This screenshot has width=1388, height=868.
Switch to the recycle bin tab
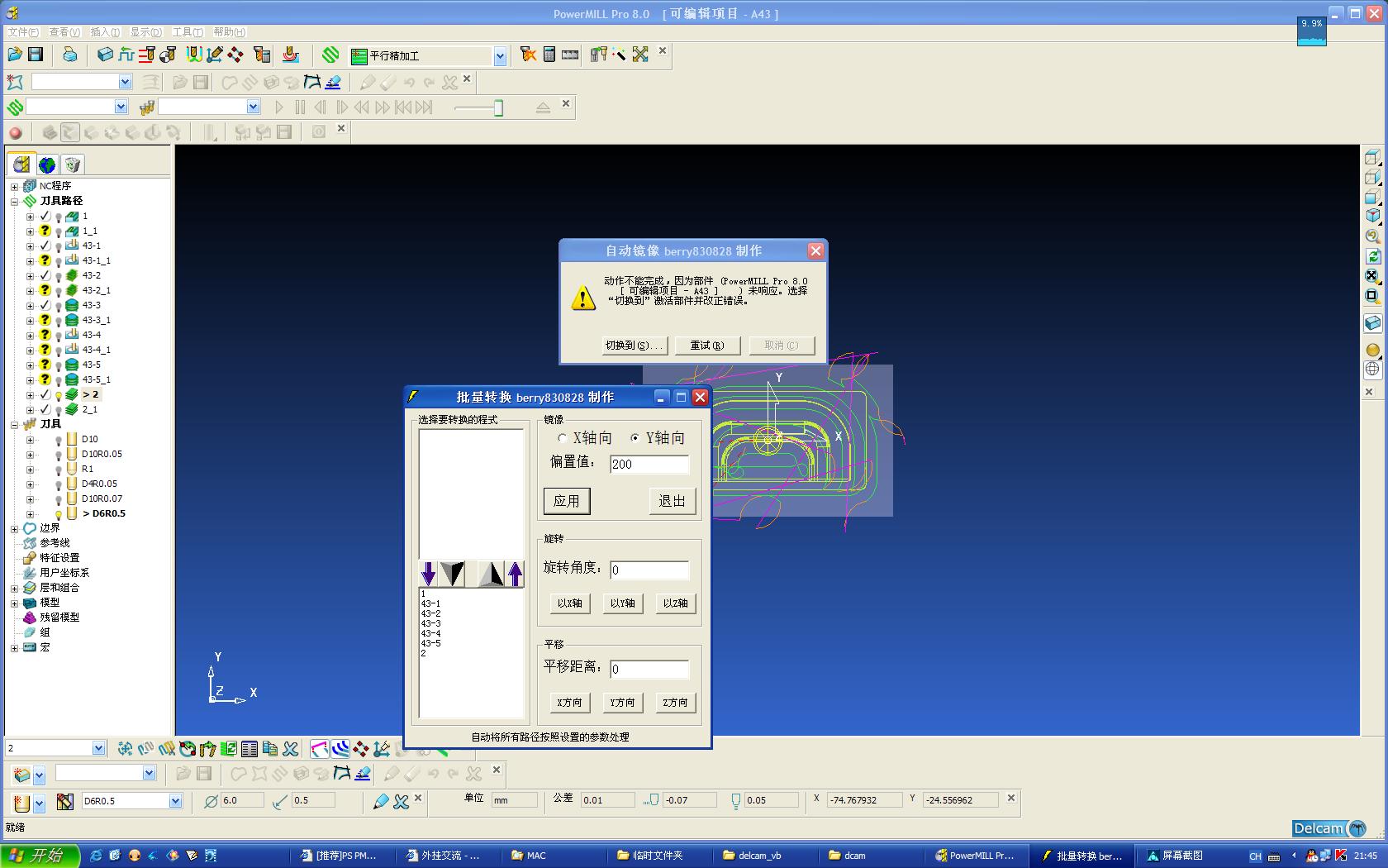(x=72, y=165)
